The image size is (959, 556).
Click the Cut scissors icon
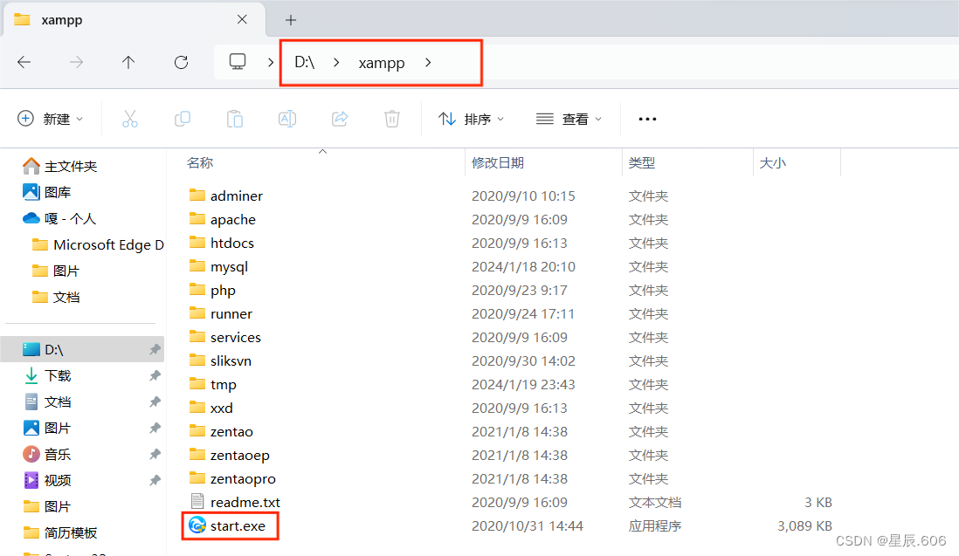point(129,119)
